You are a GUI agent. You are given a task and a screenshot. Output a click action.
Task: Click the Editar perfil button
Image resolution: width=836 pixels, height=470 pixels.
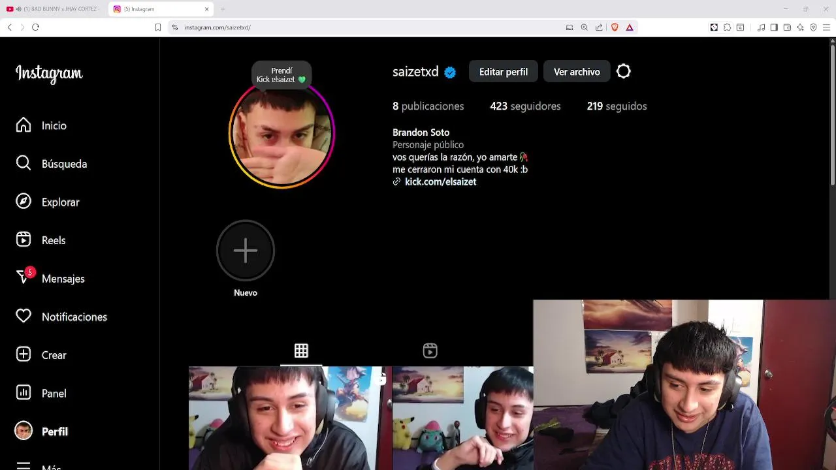[503, 72]
